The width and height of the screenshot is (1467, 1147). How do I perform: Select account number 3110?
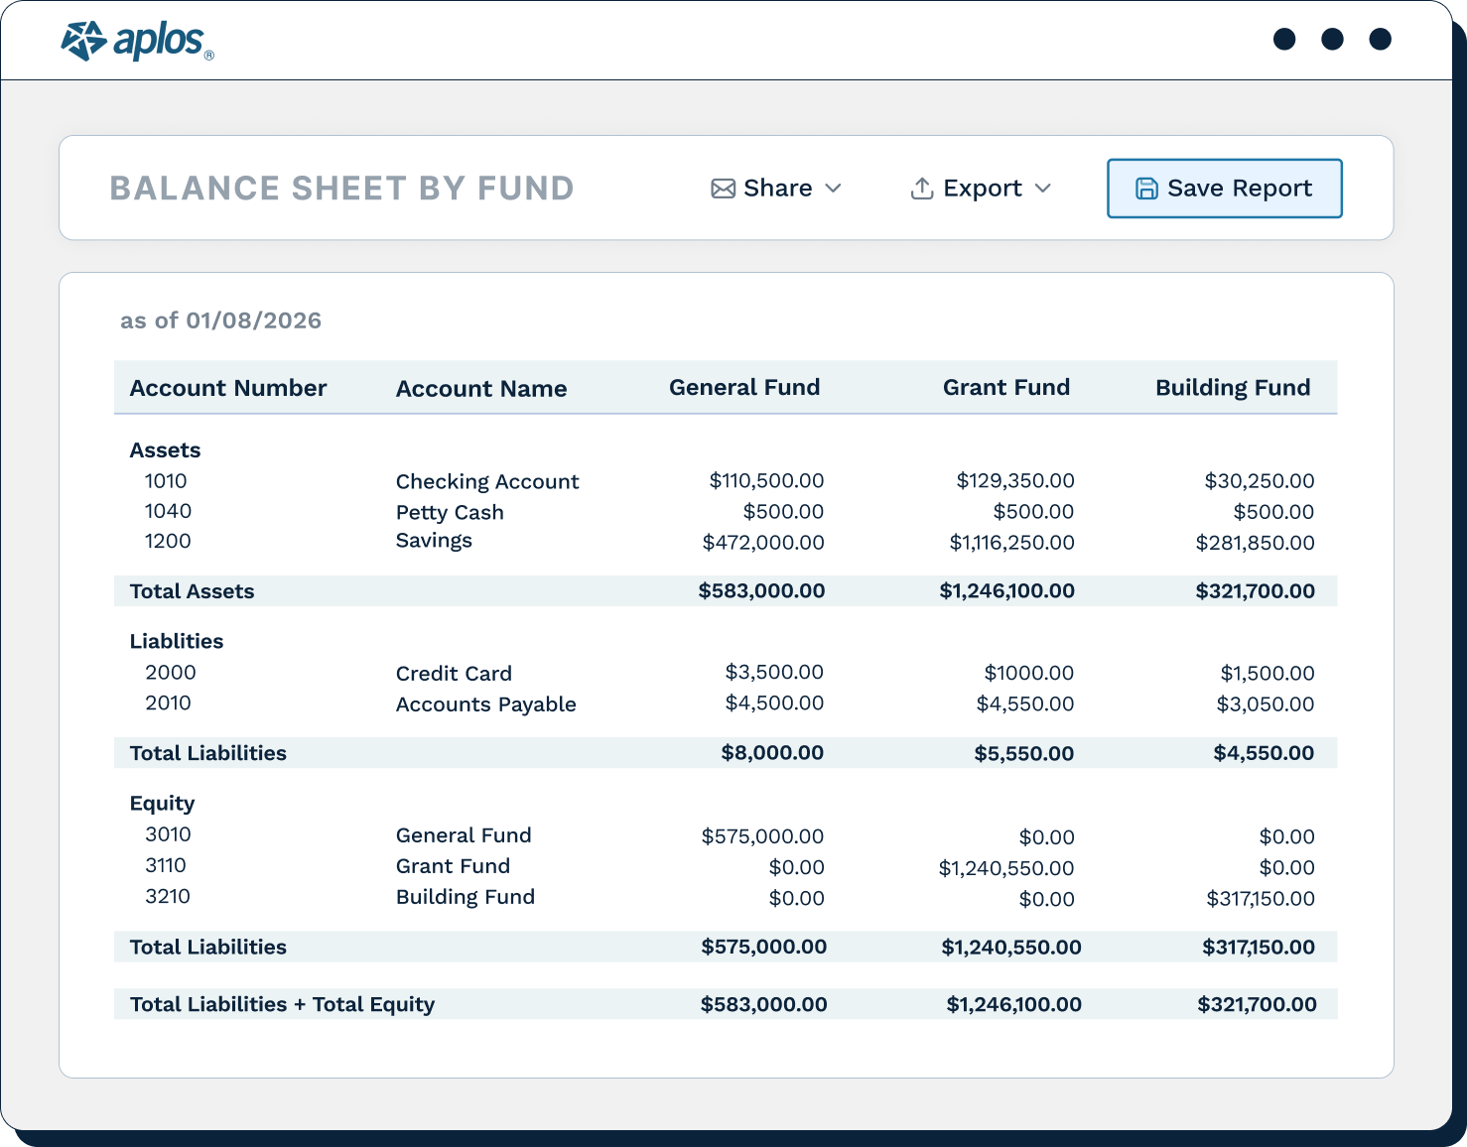click(x=166, y=865)
